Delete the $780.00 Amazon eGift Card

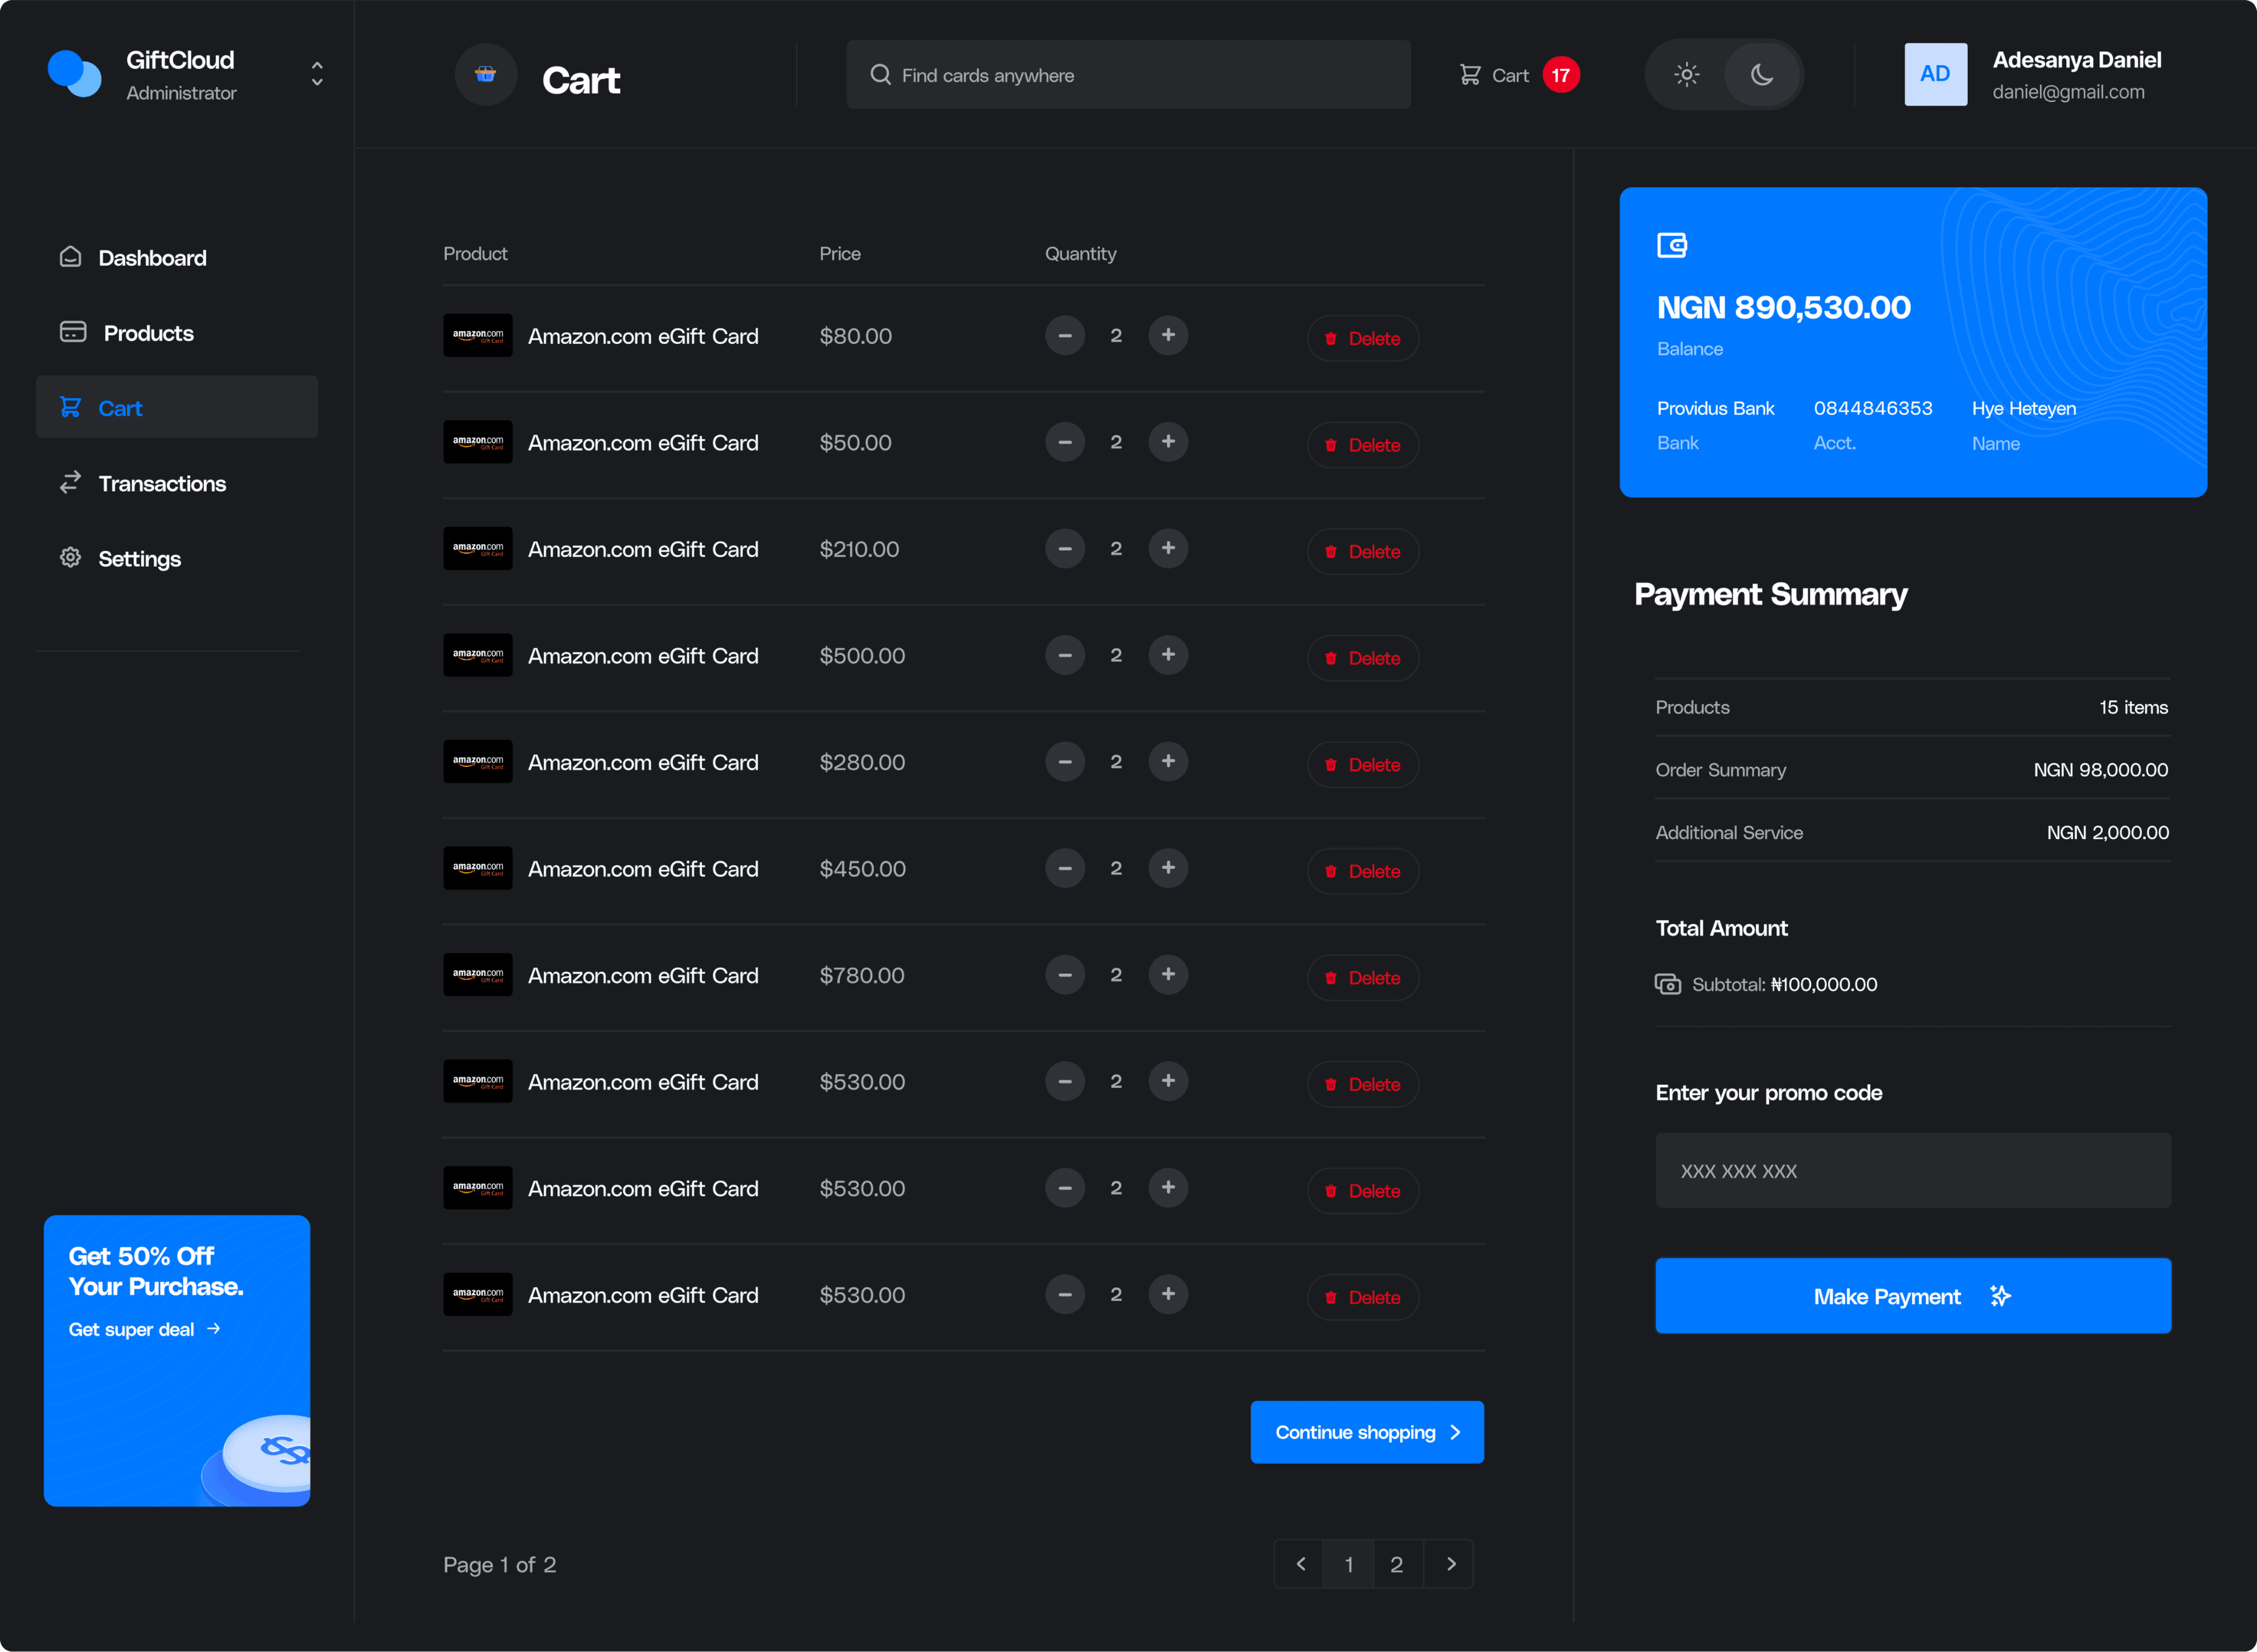pyautogui.click(x=1363, y=978)
